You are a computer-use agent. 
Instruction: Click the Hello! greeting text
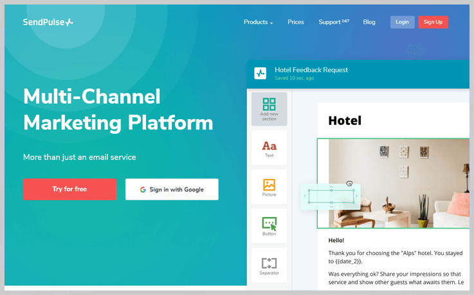tap(336, 240)
